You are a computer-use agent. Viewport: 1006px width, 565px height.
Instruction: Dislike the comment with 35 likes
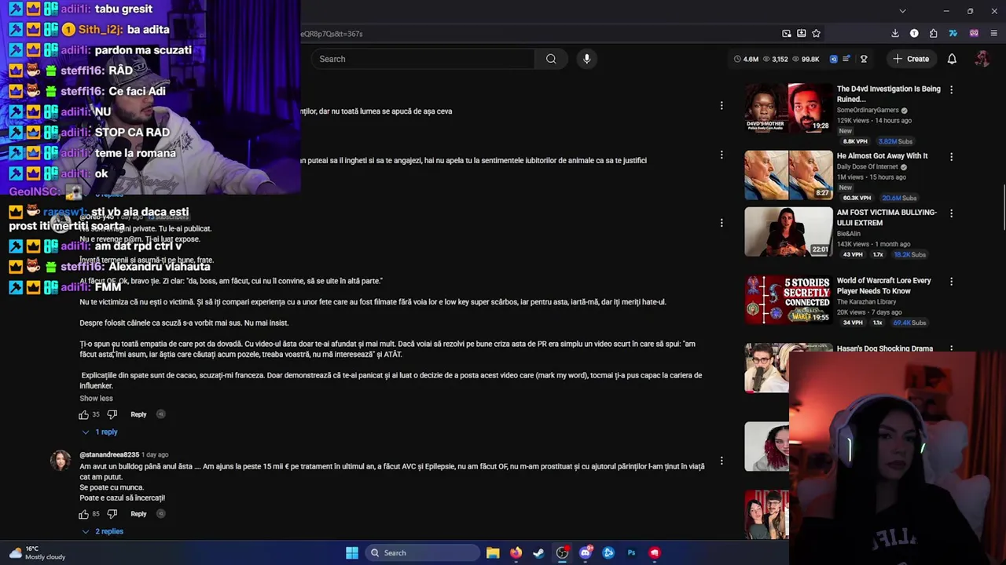(x=112, y=414)
